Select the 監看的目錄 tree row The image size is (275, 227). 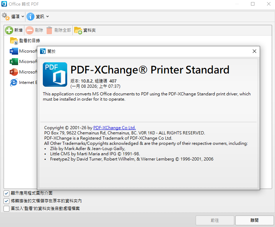[25, 41]
